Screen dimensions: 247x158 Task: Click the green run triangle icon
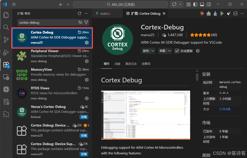pyautogui.click(x=222, y=13)
